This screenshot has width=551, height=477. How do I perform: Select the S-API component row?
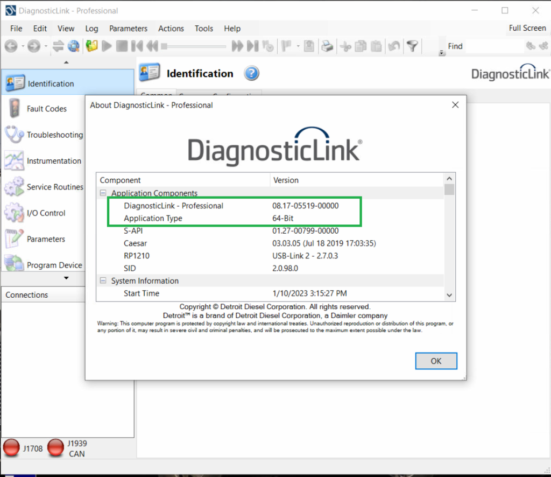pos(271,231)
